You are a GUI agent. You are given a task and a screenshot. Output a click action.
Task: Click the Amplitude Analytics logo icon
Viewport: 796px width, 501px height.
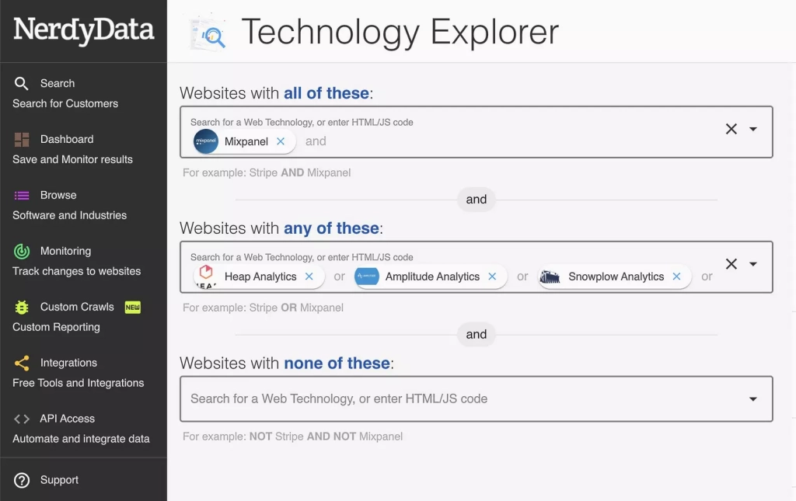pyautogui.click(x=367, y=277)
